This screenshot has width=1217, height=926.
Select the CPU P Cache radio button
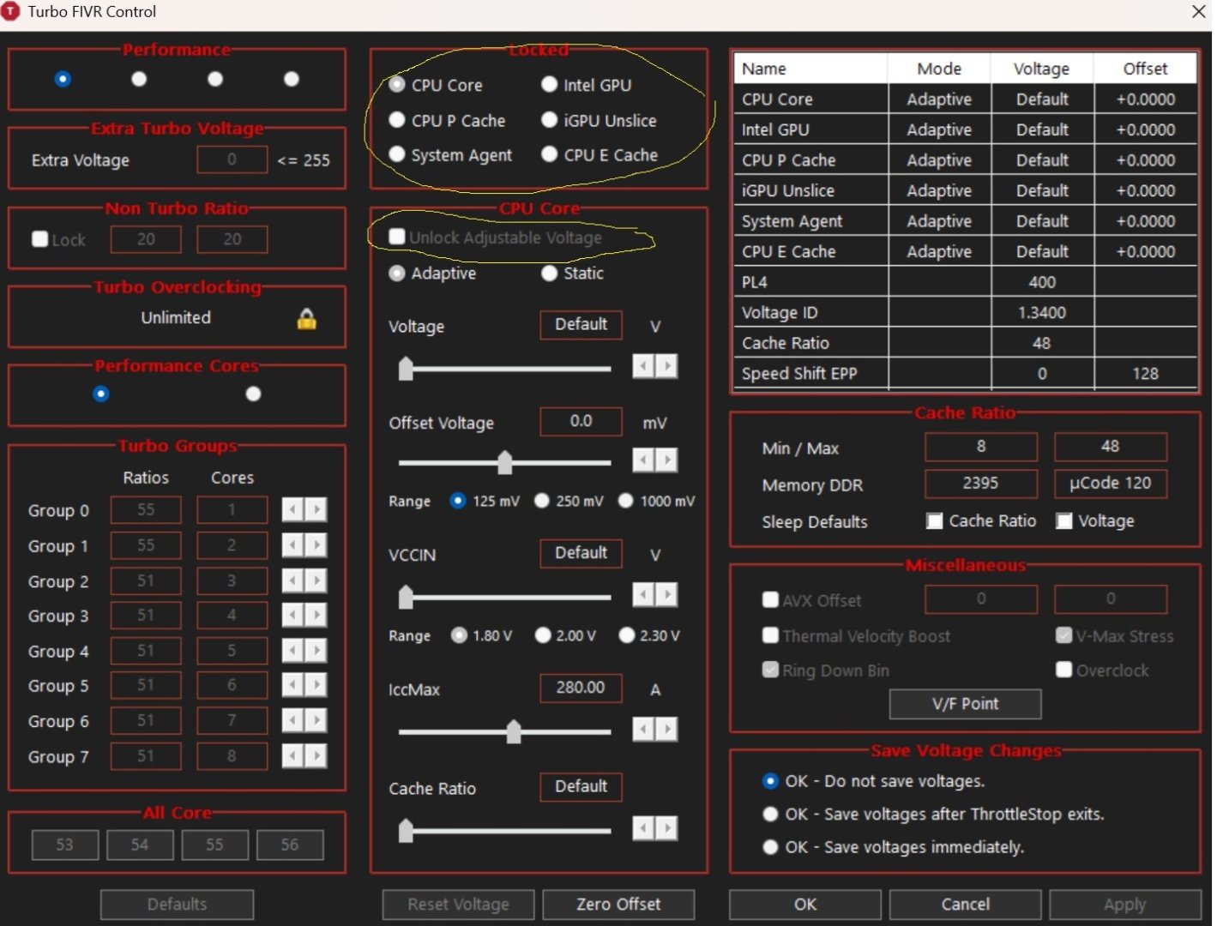396,120
